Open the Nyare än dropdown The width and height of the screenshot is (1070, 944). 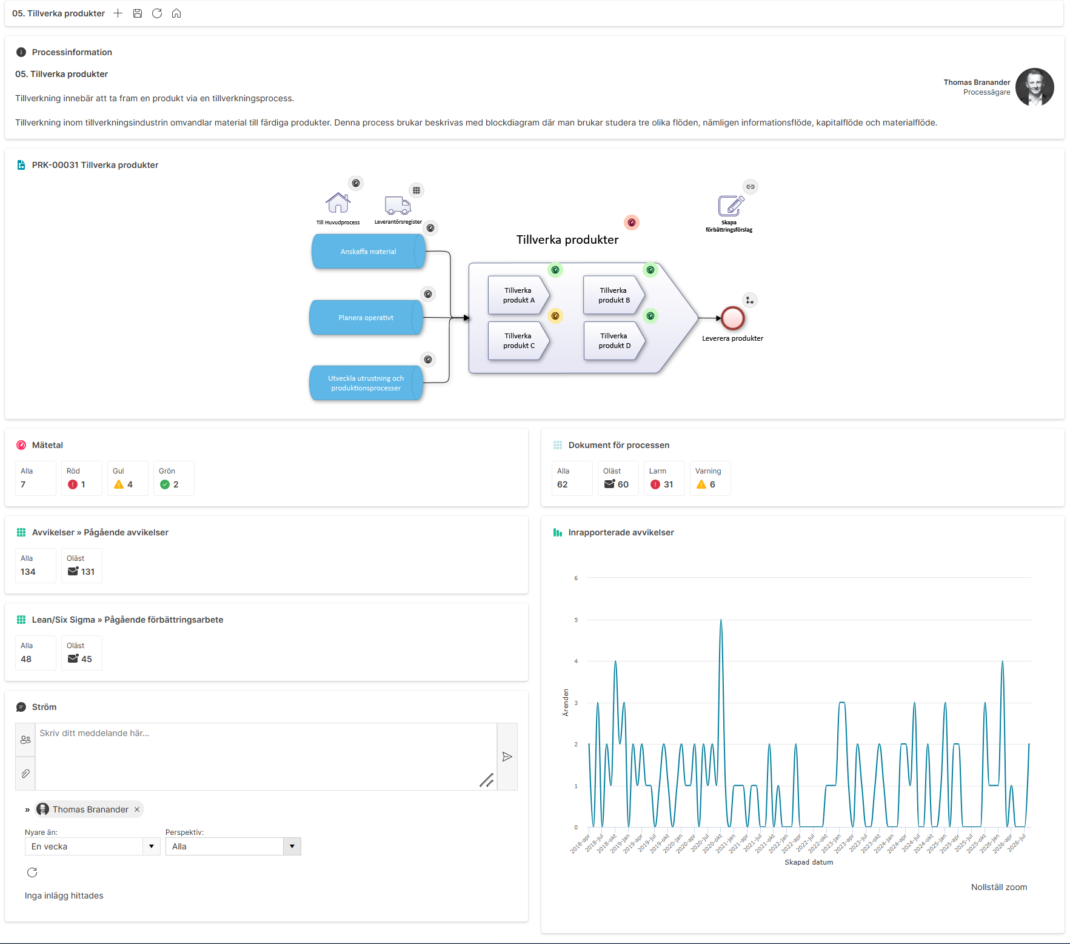click(x=92, y=846)
